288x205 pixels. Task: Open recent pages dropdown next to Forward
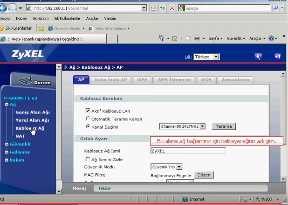[x=21, y=8]
